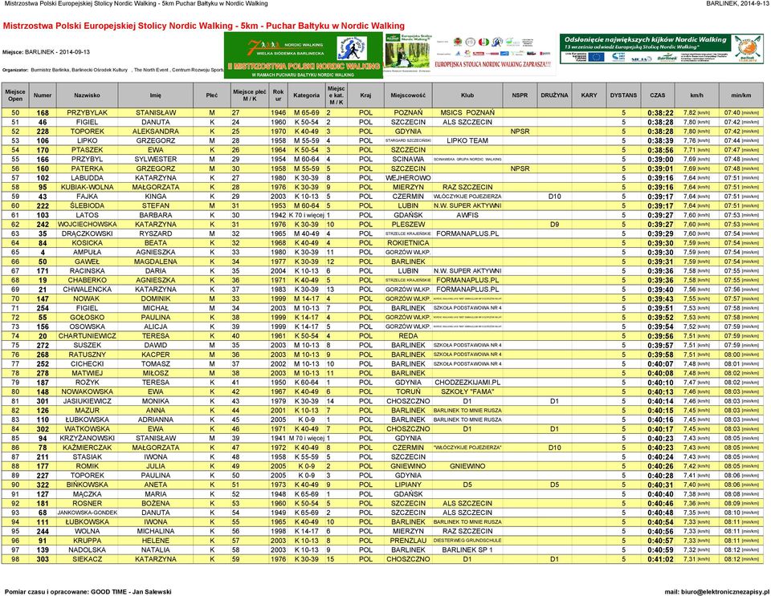The image size is (771, 596).
Task: Click surname RATUSZNY in the table
Action: pos(87,355)
